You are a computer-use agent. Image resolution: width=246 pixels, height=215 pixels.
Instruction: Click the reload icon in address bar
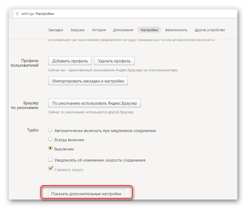(x=18, y=14)
